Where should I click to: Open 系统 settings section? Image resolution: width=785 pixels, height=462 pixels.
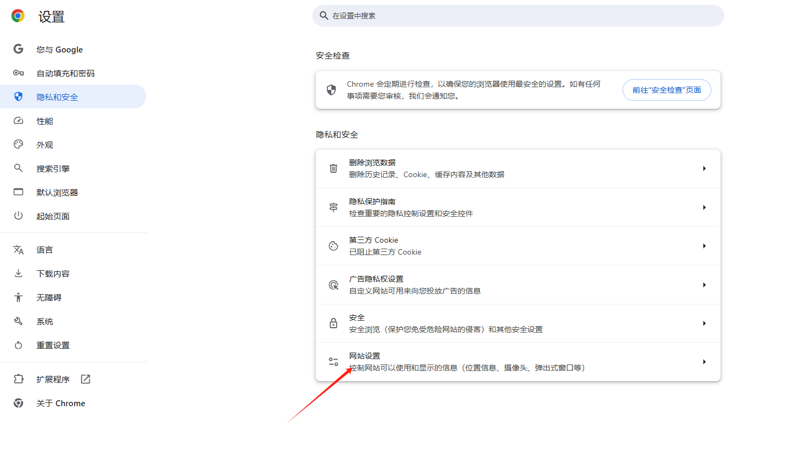[73, 321]
